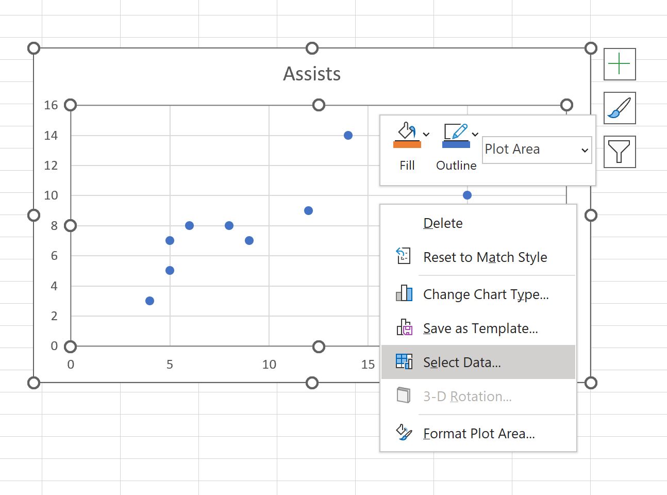667x495 pixels.
Task: Select the Assists chart title
Action: (x=311, y=74)
